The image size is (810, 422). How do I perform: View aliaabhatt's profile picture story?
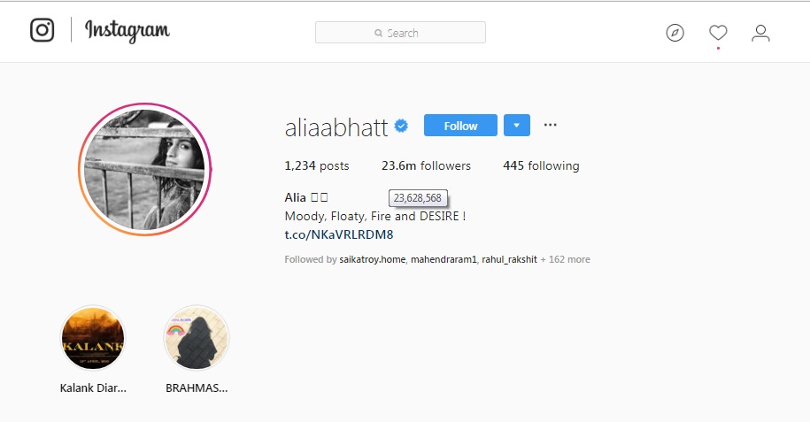coord(144,169)
